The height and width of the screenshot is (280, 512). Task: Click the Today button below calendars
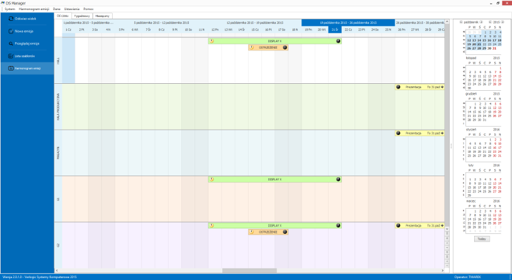482,239
